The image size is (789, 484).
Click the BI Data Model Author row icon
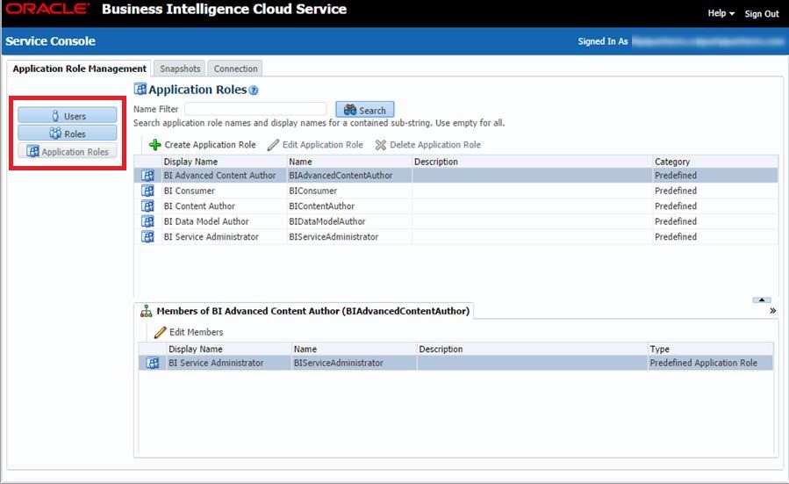pyautogui.click(x=147, y=221)
